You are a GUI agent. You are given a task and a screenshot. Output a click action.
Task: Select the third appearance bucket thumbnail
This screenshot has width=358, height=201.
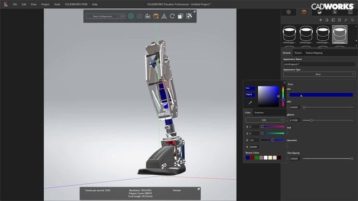[x=323, y=35]
